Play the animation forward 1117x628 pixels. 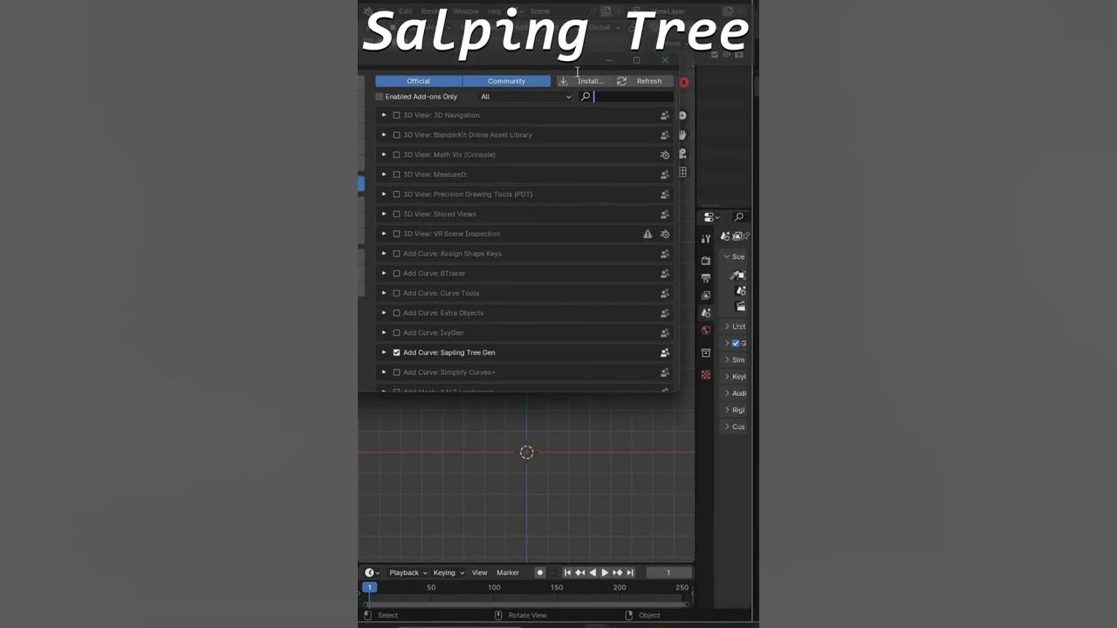pyautogui.click(x=605, y=573)
